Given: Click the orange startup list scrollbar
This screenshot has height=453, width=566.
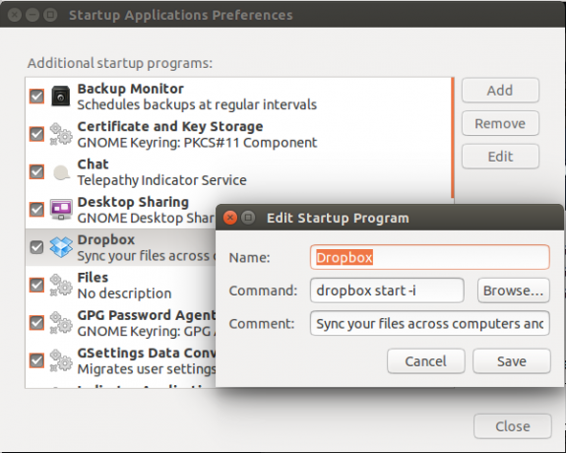Looking at the screenshot, I should tap(452, 138).
